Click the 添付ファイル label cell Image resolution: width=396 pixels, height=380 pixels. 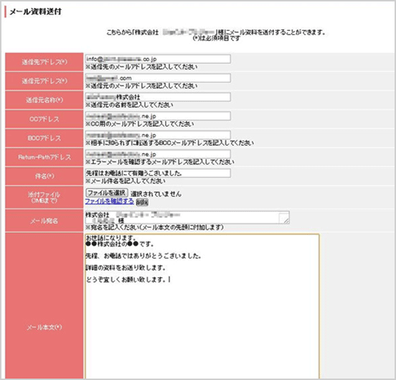pos(44,198)
